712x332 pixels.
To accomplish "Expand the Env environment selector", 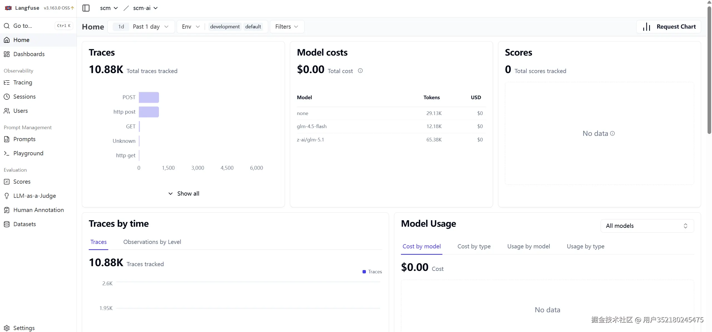I will [x=191, y=27].
